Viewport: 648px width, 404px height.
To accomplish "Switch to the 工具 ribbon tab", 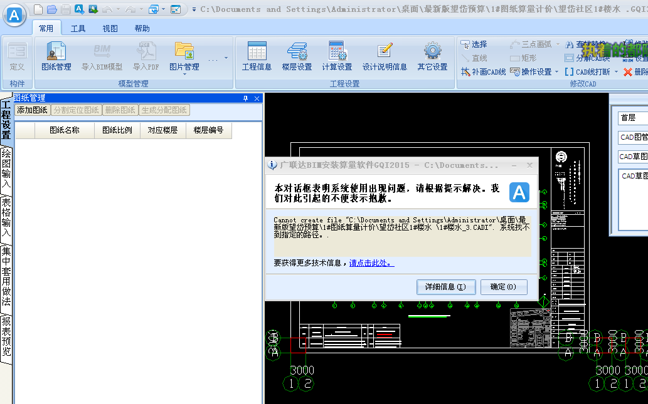I will click(x=78, y=28).
